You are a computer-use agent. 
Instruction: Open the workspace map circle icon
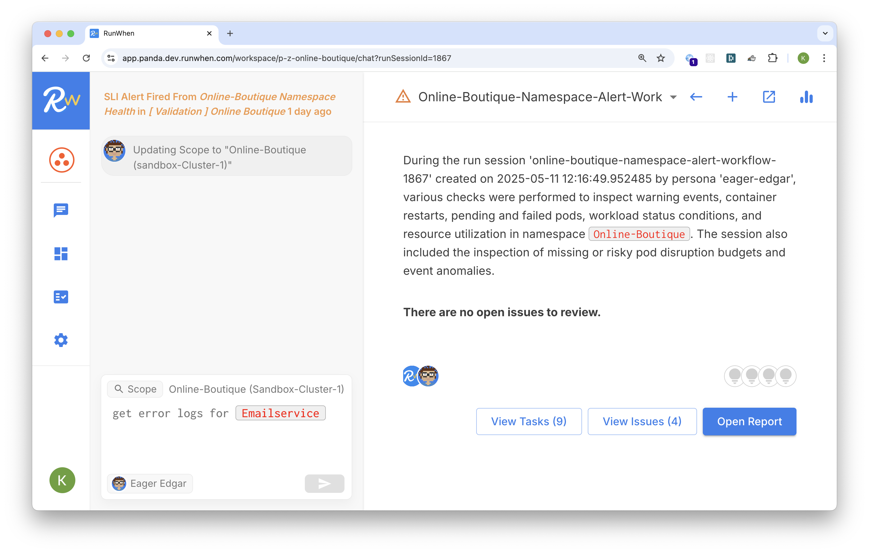point(62,160)
